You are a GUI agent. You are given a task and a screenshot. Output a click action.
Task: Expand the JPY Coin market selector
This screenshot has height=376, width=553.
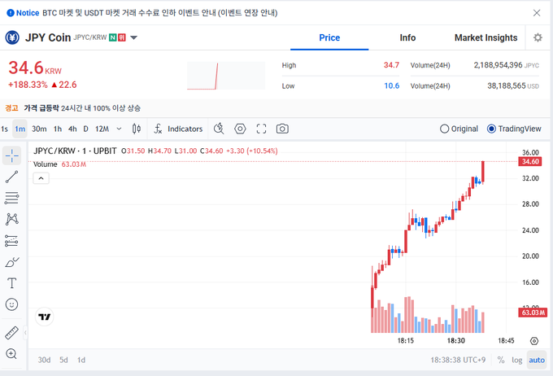pos(133,37)
